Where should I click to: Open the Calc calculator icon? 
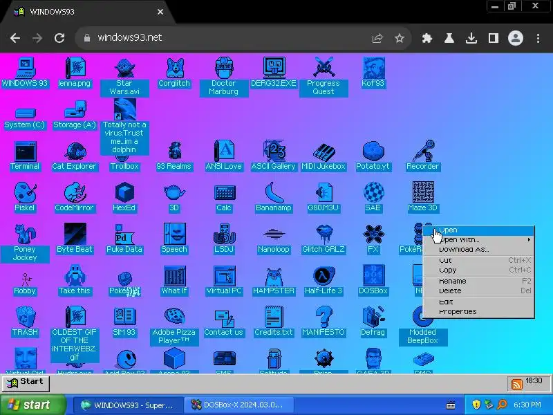tap(225, 194)
